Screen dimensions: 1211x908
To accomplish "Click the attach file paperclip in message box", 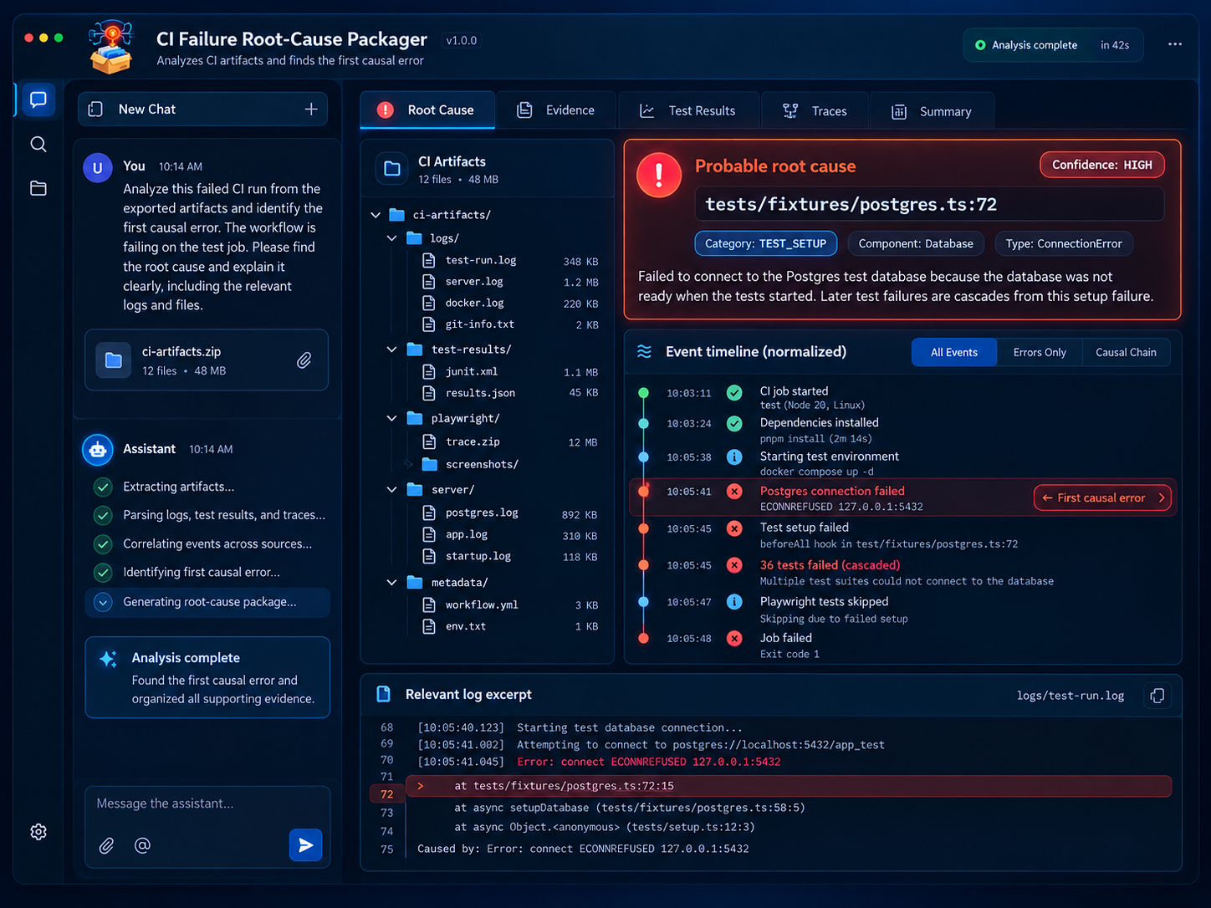I will pyautogui.click(x=106, y=845).
